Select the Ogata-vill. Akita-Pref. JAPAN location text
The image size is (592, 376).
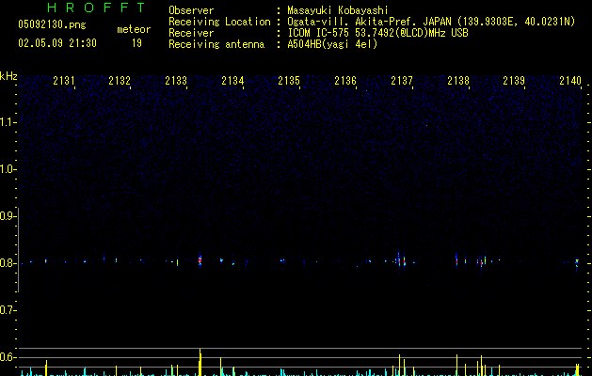pyautogui.click(x=431, y=22)
